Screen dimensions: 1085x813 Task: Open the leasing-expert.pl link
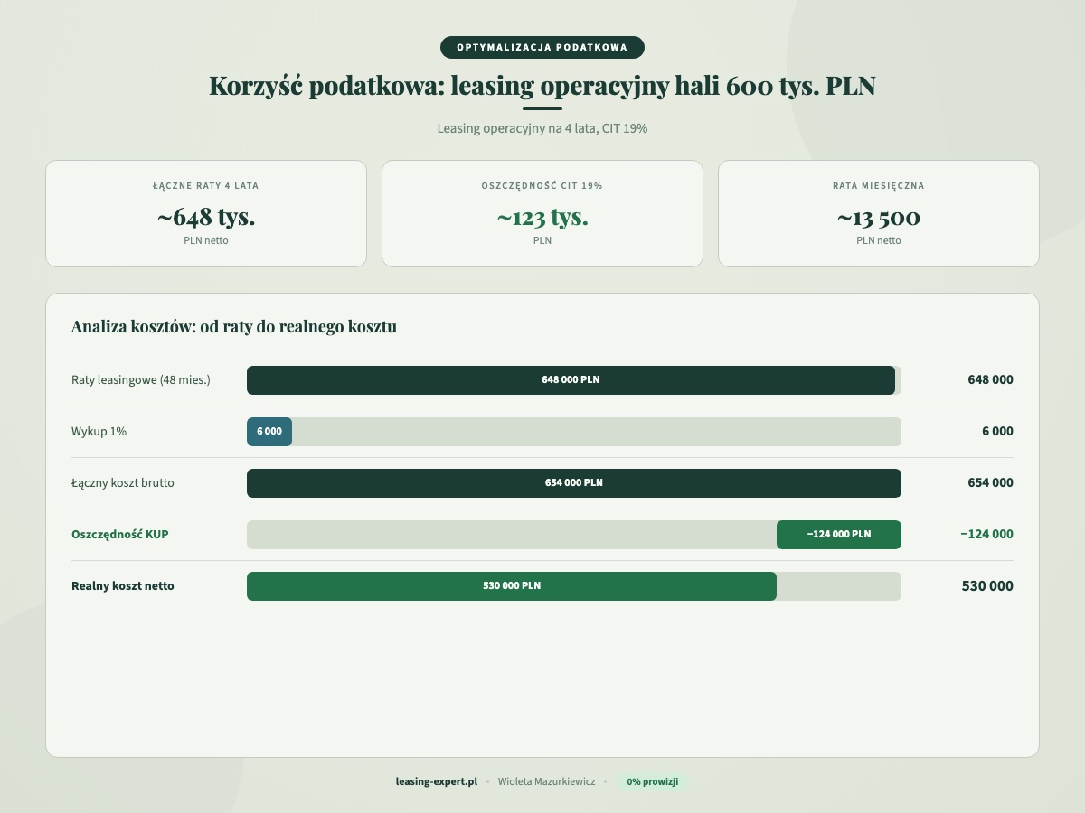click(x=437, y=781)
